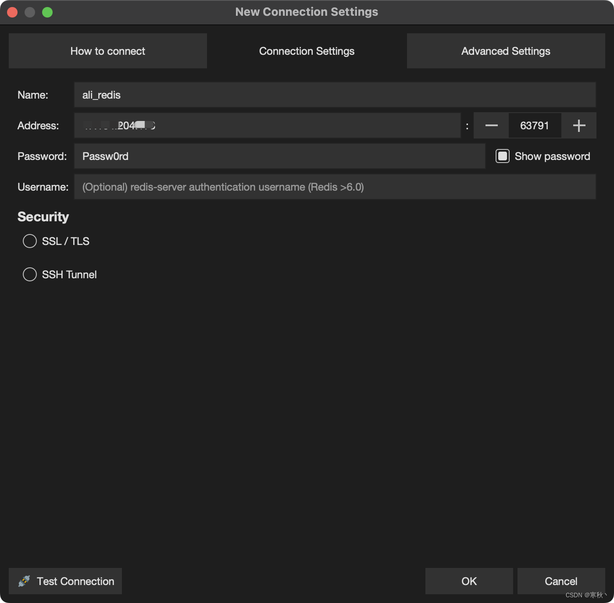The image size is (614, 603).
Task: Click the port number field 63791
Action: click(535, 125)
